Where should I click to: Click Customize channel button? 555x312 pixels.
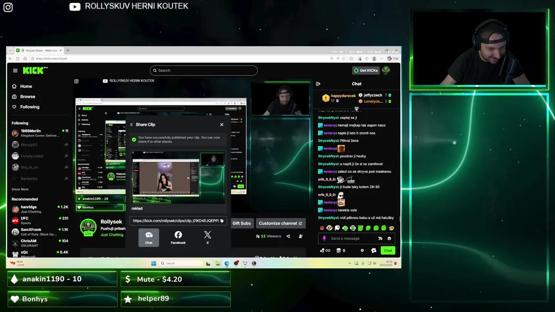pos(281,223)
